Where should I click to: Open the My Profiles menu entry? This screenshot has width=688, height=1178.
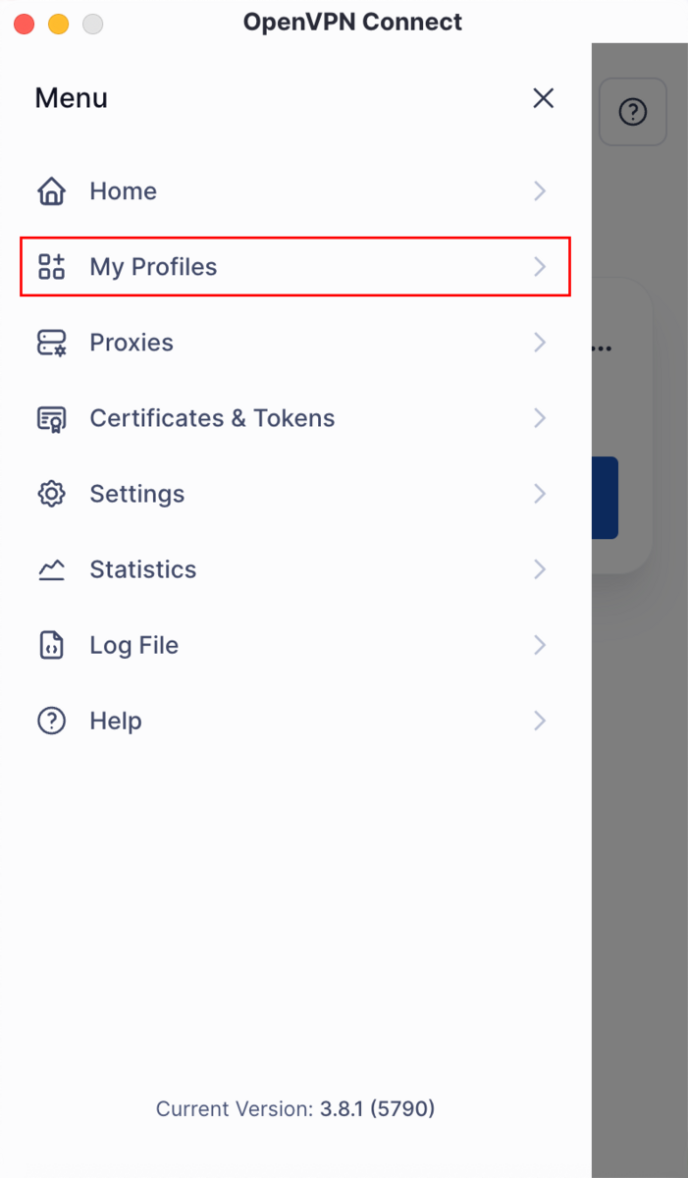[153, 267]
